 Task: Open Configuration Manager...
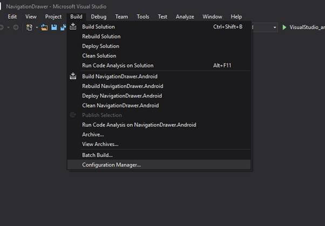[159, 165]
